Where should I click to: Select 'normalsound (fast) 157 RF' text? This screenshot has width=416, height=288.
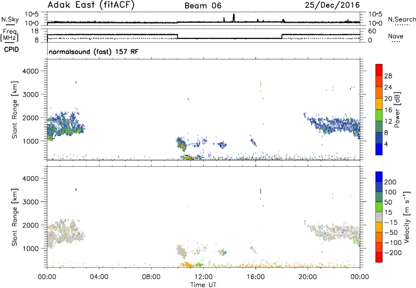(94, 51)
